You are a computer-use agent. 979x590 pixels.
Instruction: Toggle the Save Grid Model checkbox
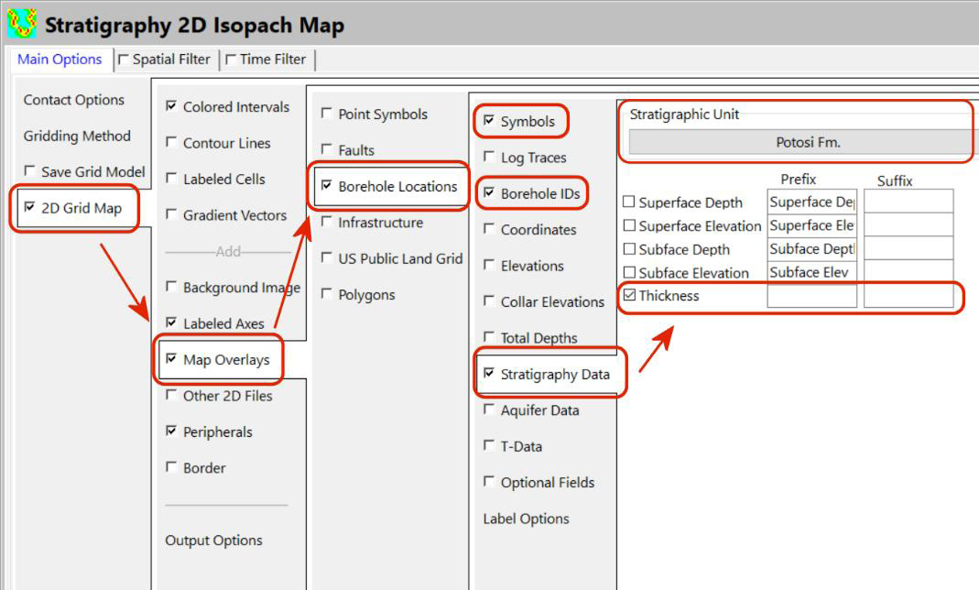point(30,172)
